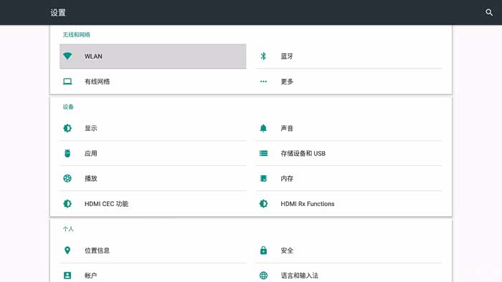Click the wired network laptop icon

pos(67,82)
